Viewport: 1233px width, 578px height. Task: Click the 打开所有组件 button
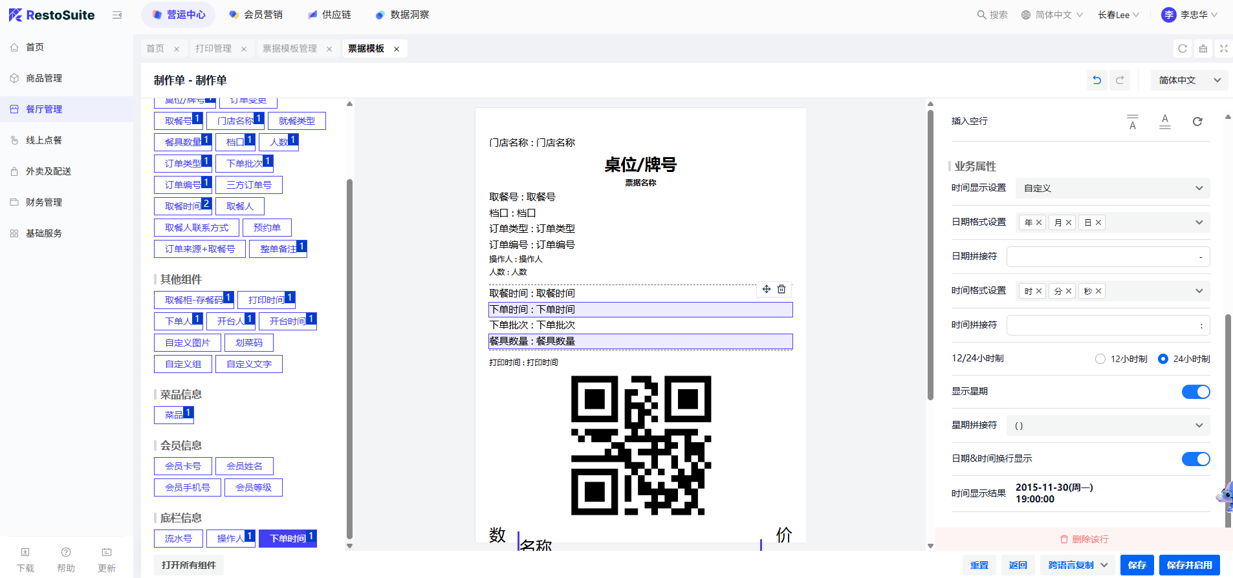[189, 565]
